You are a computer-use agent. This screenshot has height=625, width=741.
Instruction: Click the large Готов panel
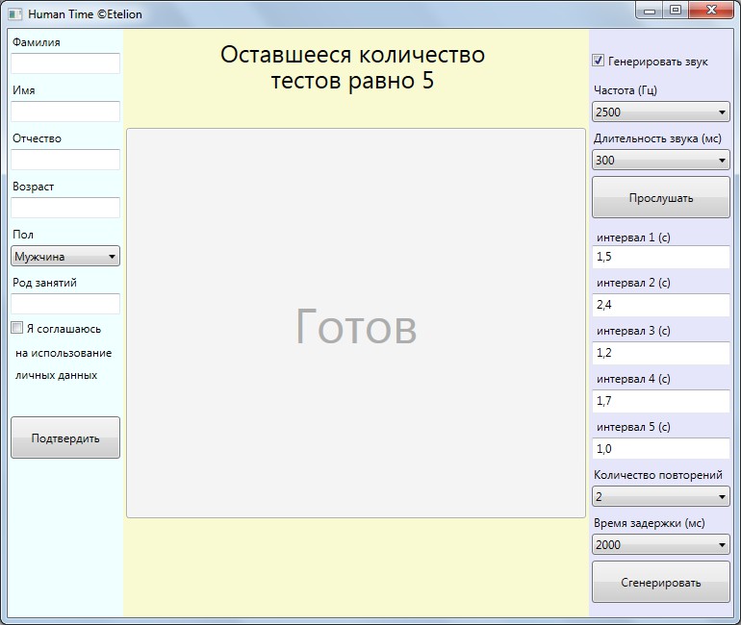[x=356, y=323]
